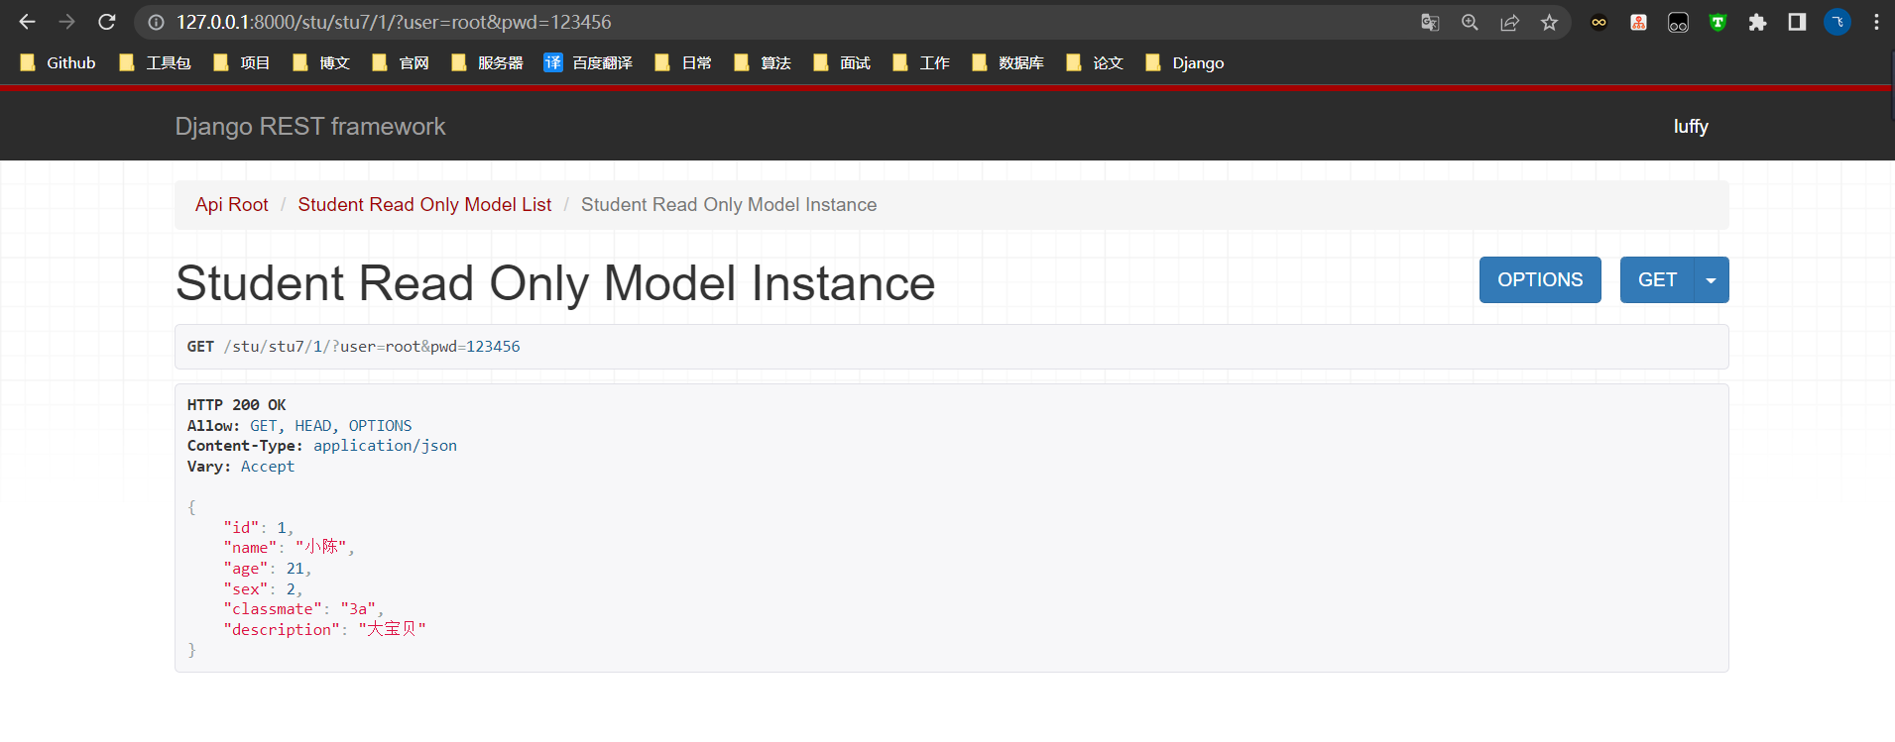1895x742 pixels.
Task: Open the zoom magnifier icon
Action: [x=1470, y=22]
